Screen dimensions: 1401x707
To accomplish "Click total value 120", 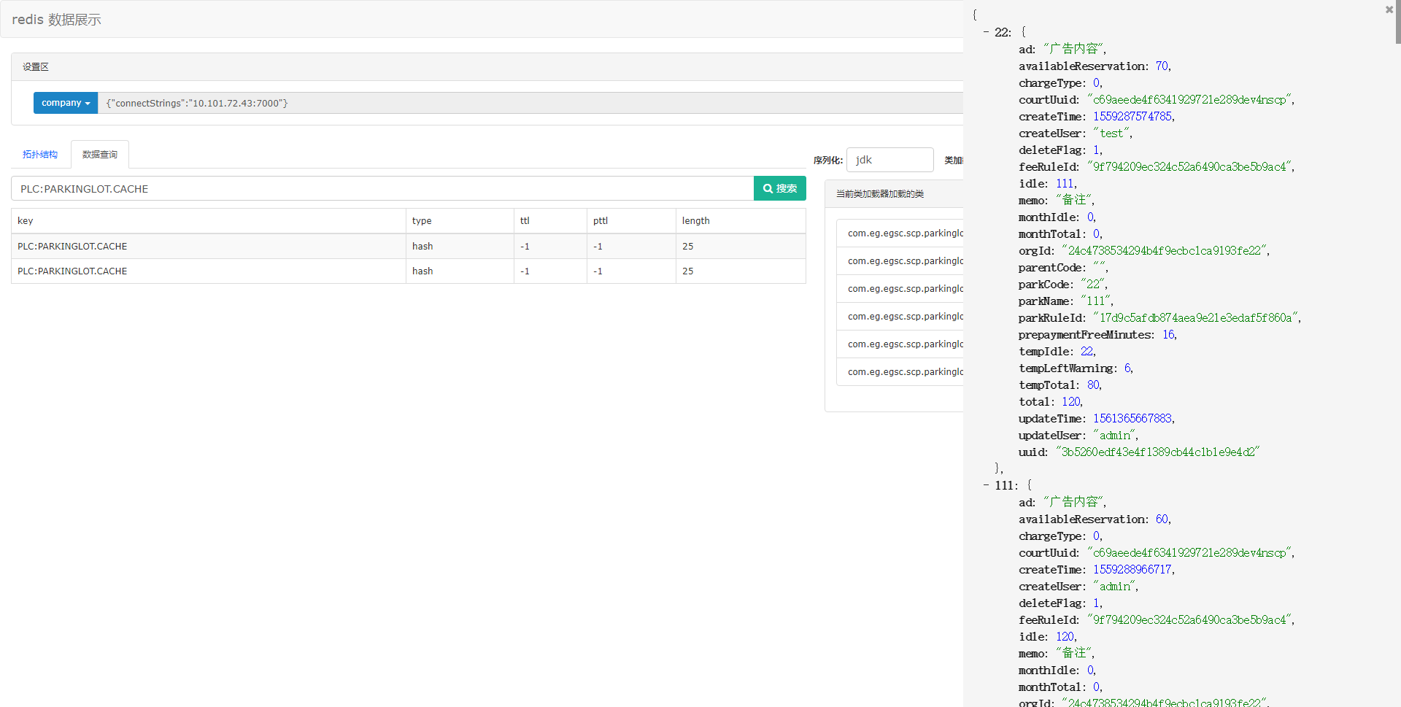I will point(1071,402).
